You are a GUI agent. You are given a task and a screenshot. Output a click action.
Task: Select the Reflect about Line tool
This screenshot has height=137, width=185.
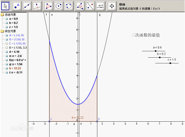tap(90, 6)
